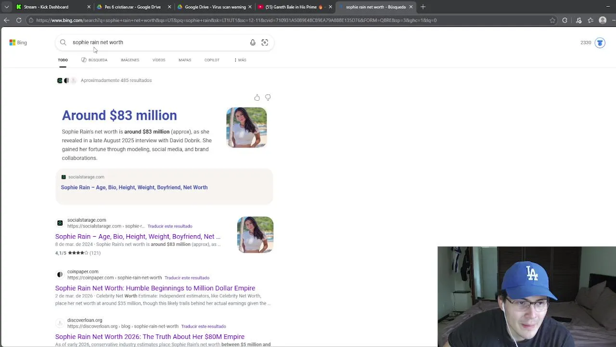Click the discoverloan.org favicon
The image size is (616, 347).
(60, 323)
